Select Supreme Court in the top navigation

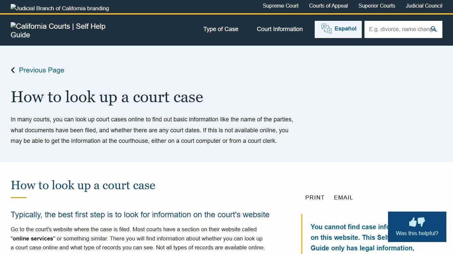point(281,6)
